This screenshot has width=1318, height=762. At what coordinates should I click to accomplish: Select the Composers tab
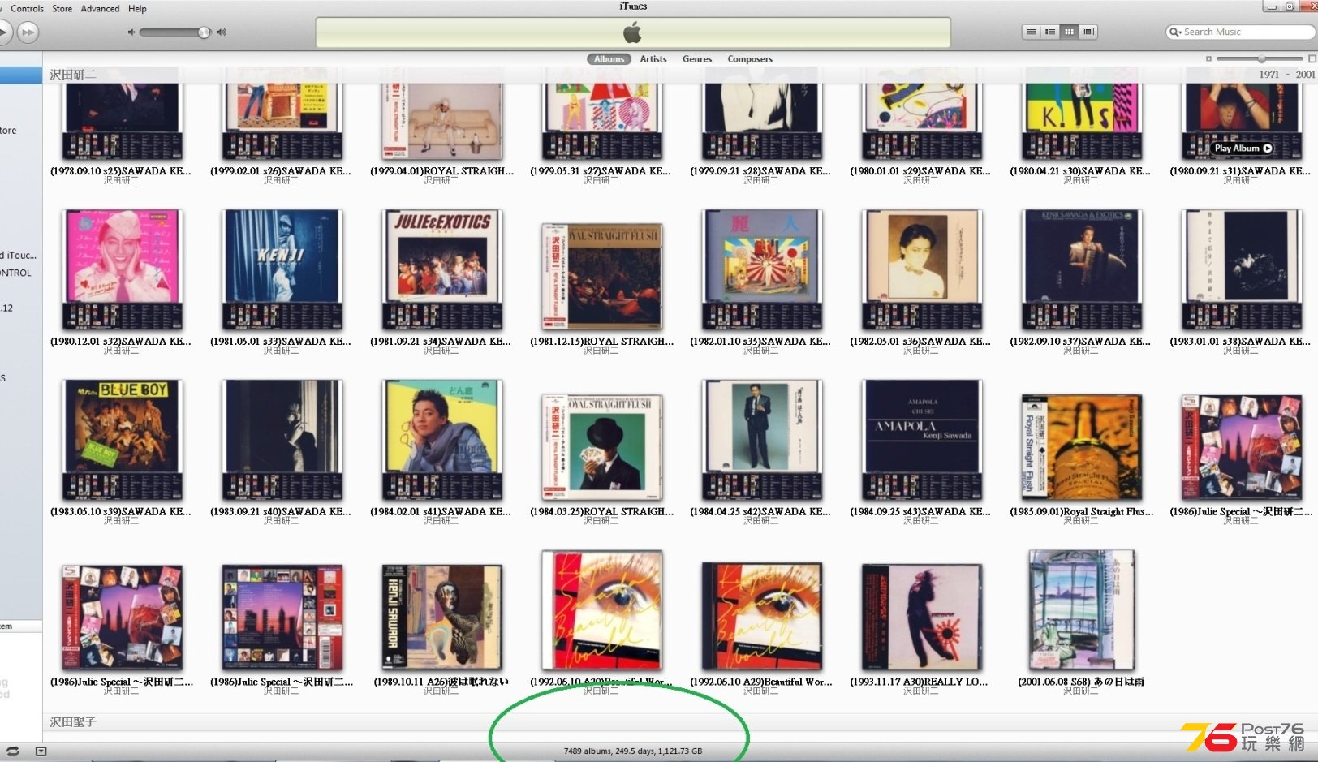click(x=750, y=59)
